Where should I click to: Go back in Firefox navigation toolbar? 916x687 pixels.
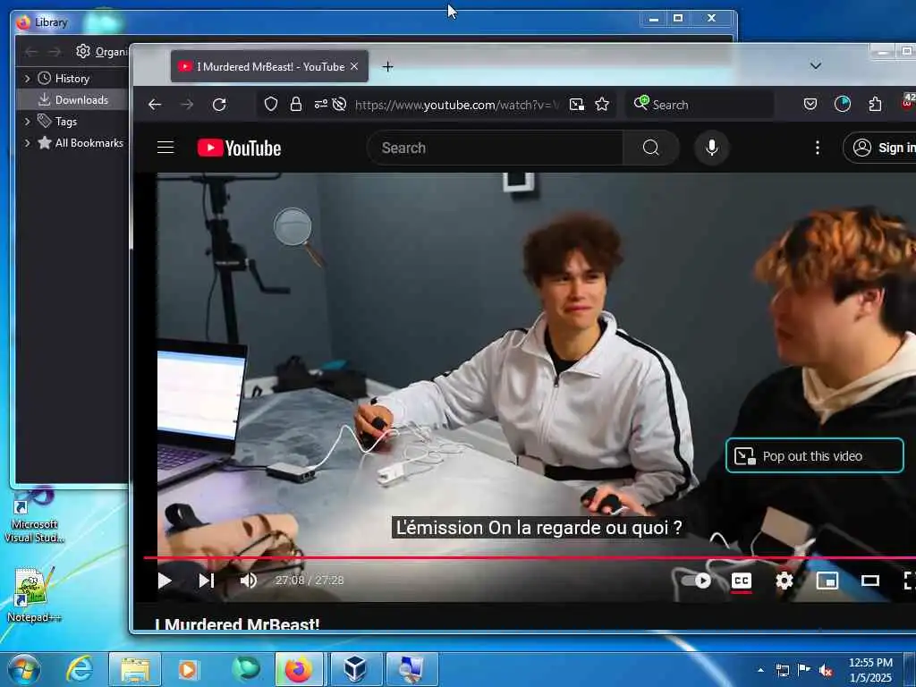(155, 105)
